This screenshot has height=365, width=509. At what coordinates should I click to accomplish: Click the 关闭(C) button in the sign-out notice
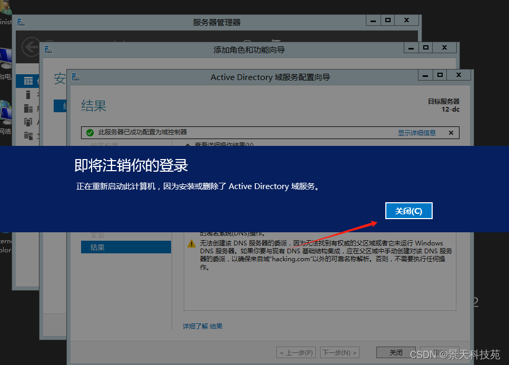[408, 211]
